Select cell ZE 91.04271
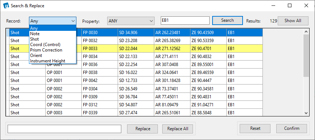 click(208, 104)
